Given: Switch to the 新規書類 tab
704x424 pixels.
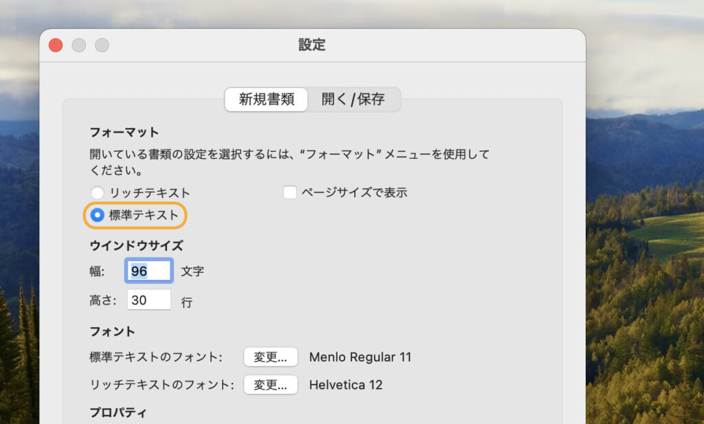Looking at the screenshot, I should pos(266,99).
